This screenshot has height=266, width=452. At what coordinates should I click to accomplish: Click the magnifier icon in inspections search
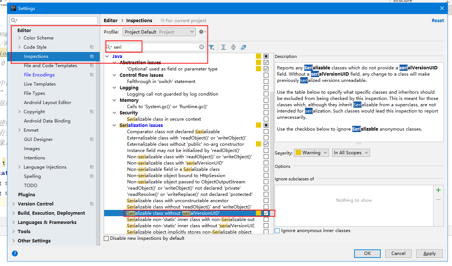(109, 47)
